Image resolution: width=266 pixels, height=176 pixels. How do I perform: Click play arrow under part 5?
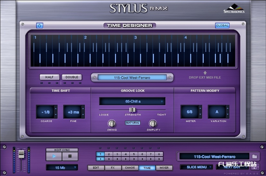134,159
